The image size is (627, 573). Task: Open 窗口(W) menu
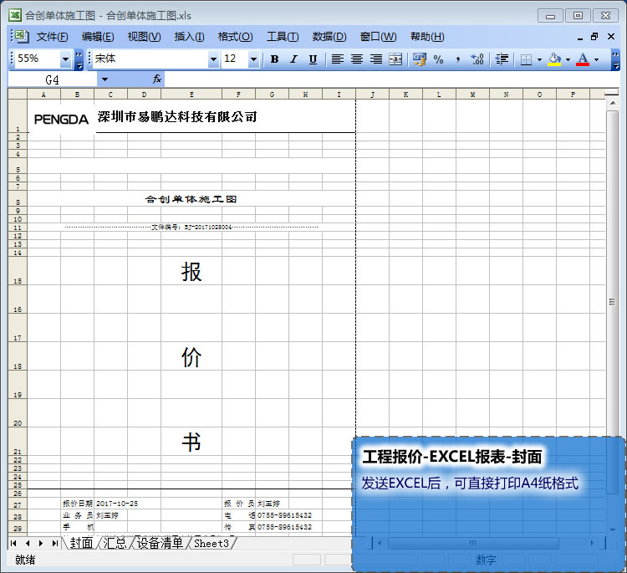point(378,37)
